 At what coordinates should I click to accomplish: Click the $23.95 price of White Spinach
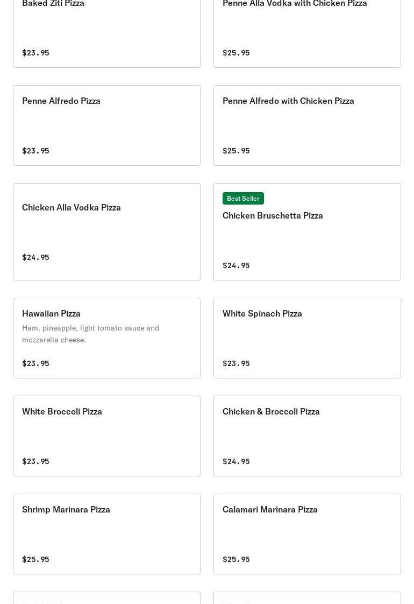coord(236,363)
